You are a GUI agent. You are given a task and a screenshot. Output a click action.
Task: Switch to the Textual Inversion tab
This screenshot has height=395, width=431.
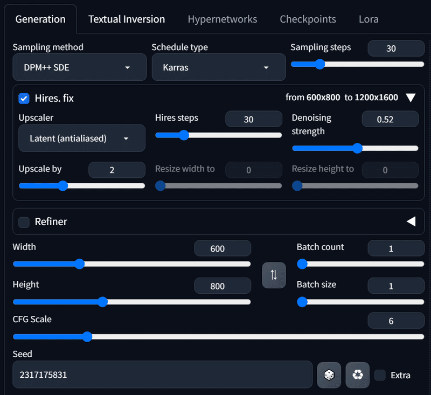[x=126, y=19]
